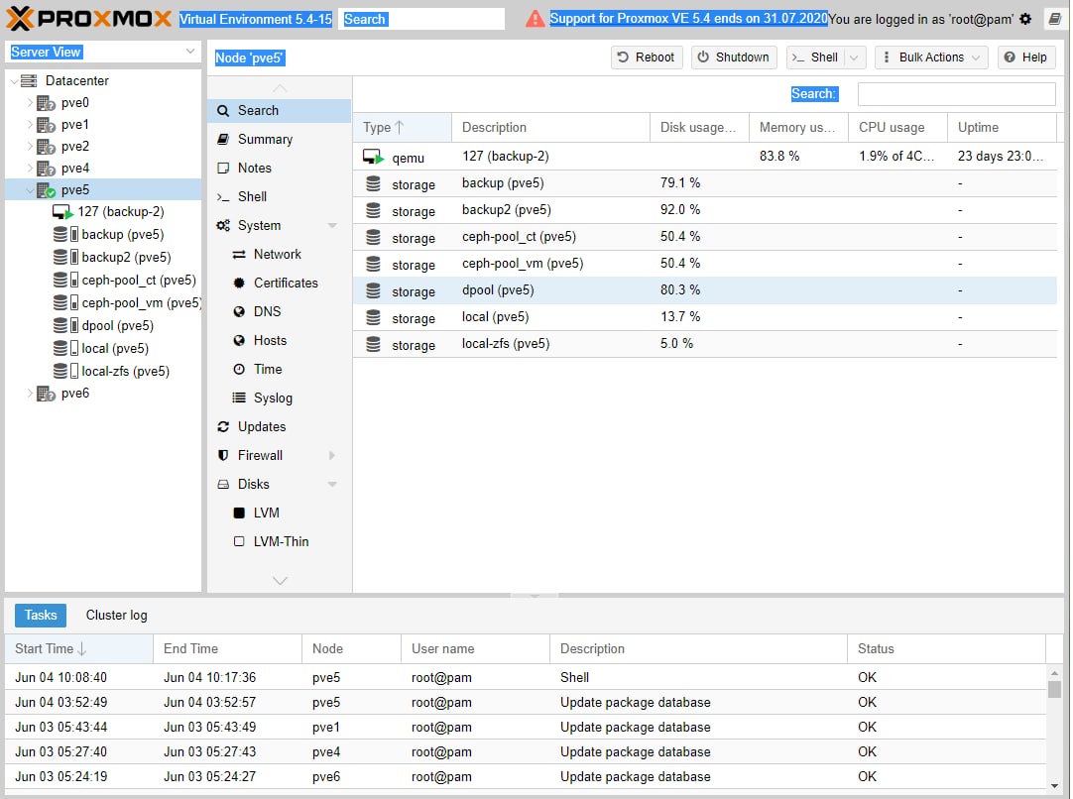Open the Bulk Actions dropdown
The height and width of the screenshot is (799, 1073).
[930, 58]
